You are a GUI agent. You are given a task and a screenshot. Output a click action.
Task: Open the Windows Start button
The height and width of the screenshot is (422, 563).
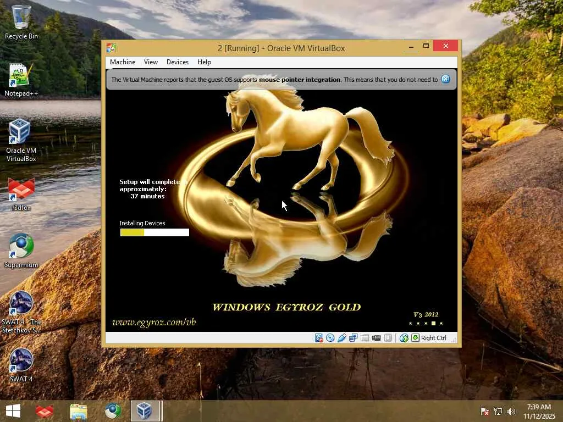click(x=13, y=411)
